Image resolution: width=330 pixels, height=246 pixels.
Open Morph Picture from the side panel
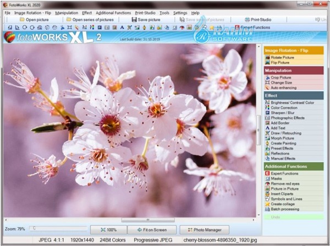[294, 138]
